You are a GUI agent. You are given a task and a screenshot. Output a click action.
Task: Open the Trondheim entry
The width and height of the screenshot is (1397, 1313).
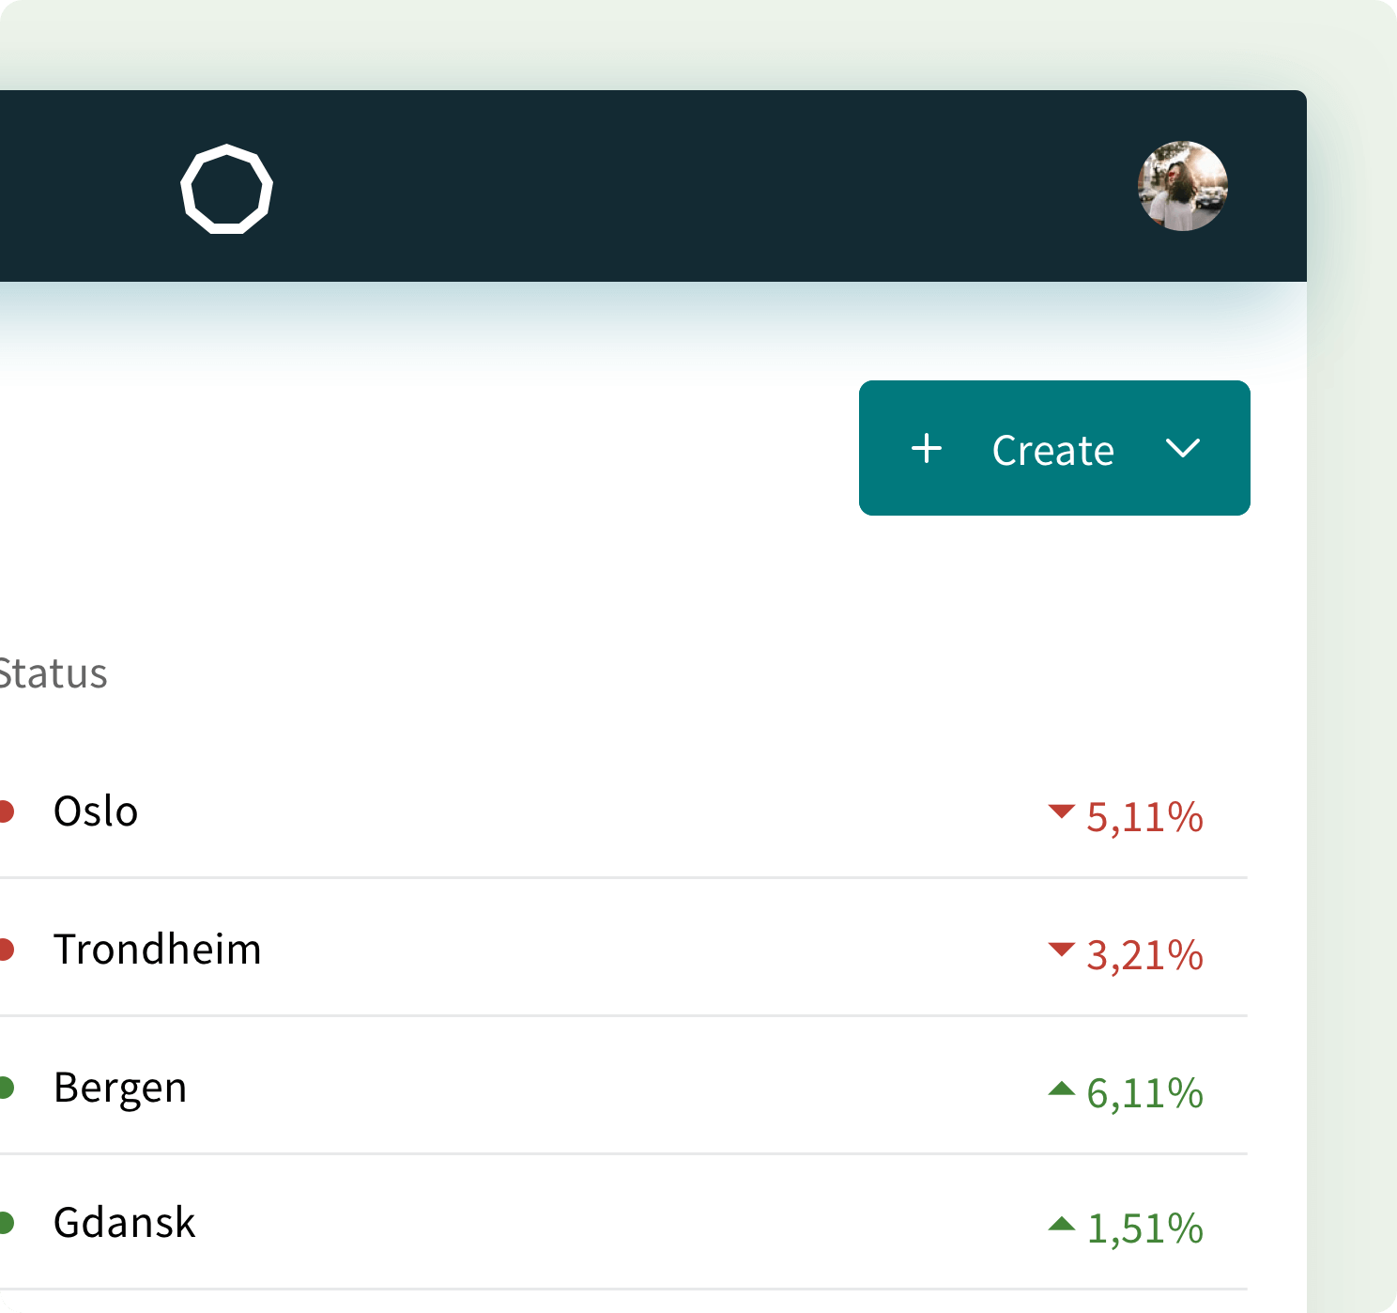coord(157,950)
